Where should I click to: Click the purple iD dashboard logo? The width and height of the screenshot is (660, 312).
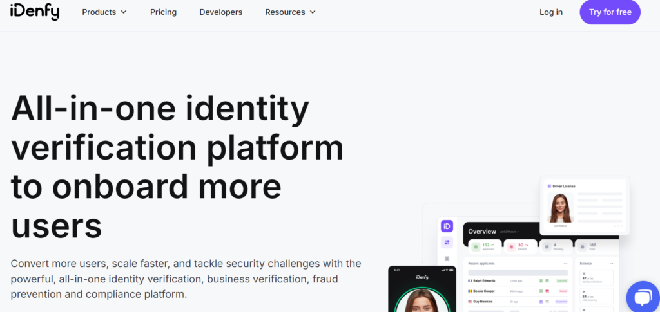pyautogui.click(x=447, y=226)
